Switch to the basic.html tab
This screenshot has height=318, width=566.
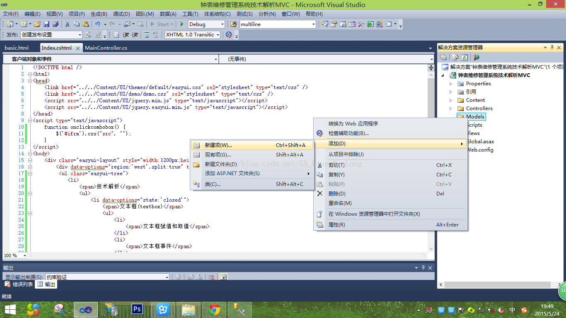pyautogui.click(x=17, y=48)
